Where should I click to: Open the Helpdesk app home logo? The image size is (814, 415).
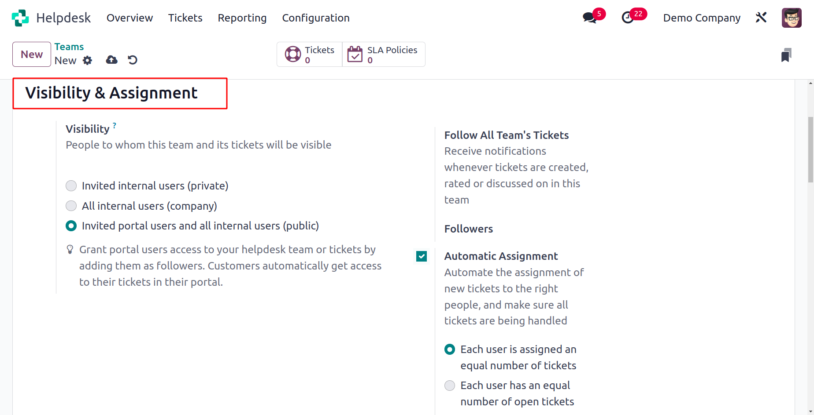tap(20, 18)
